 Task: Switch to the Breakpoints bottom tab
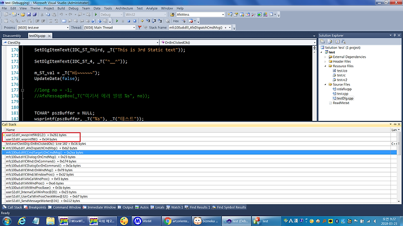pyautogui.click(x=35, y=207)
